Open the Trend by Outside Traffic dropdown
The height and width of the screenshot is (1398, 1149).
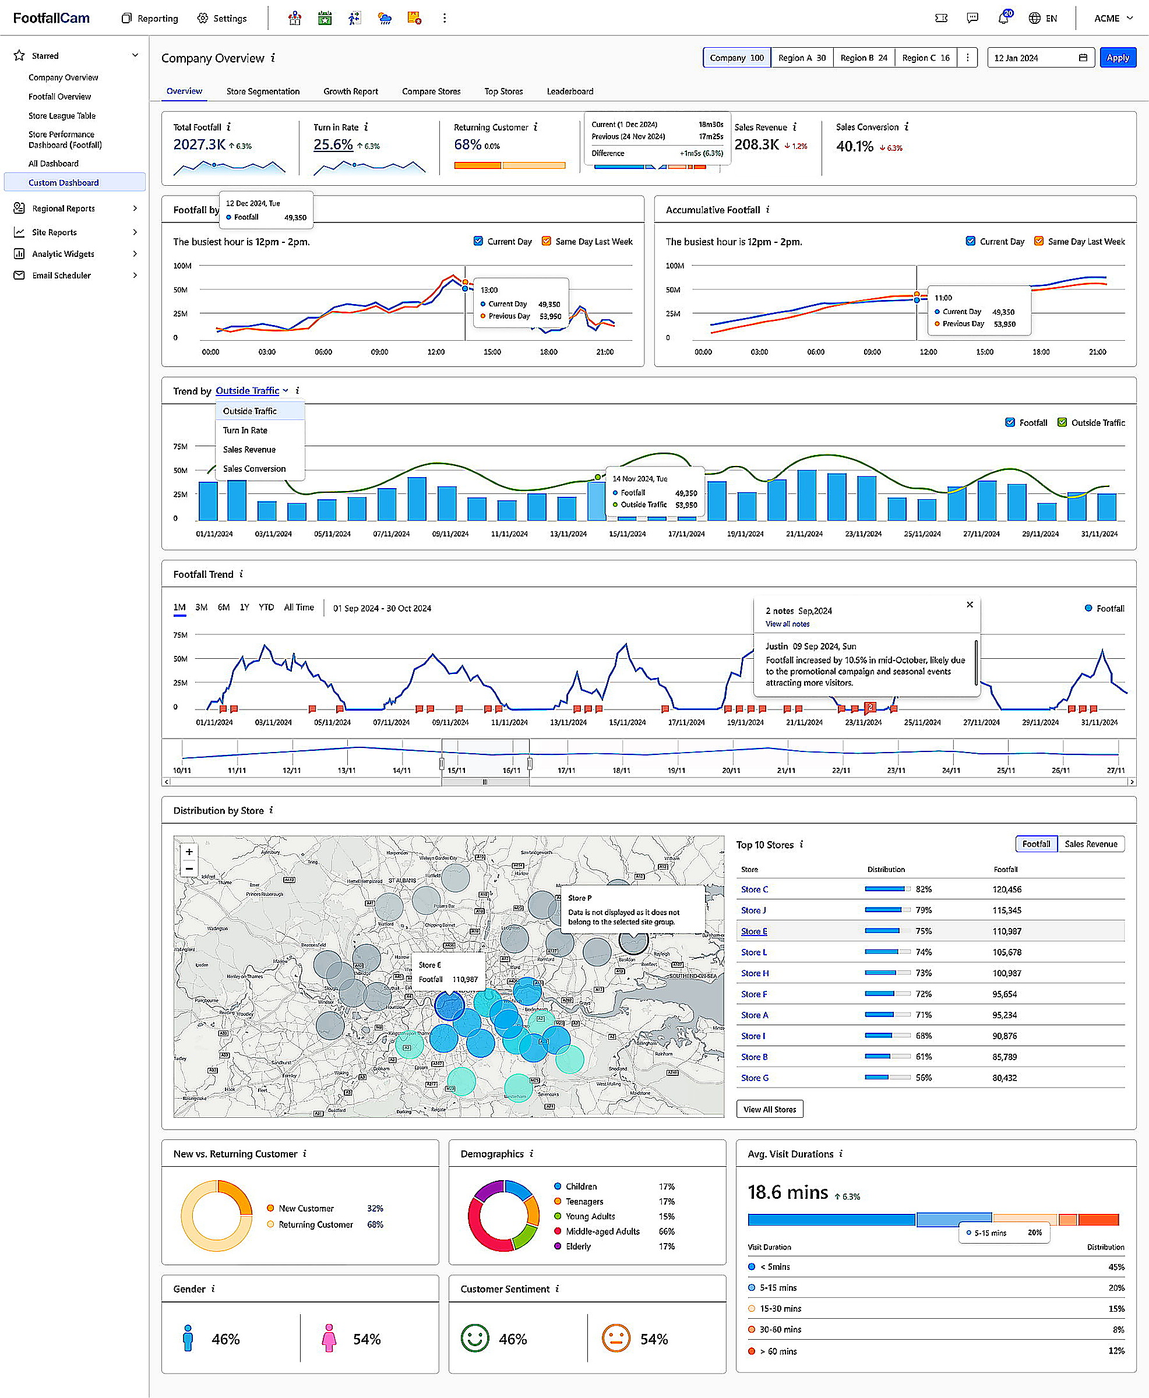coord(252,391)
